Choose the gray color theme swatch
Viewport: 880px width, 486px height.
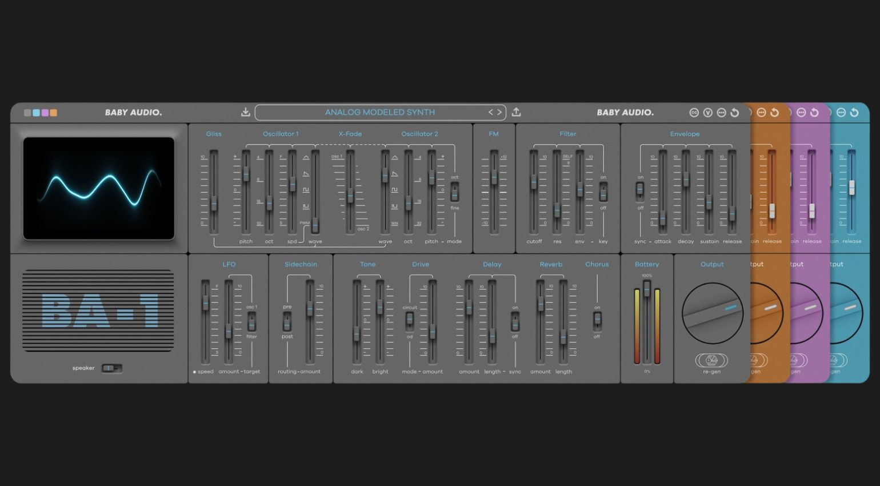point(27,113)
